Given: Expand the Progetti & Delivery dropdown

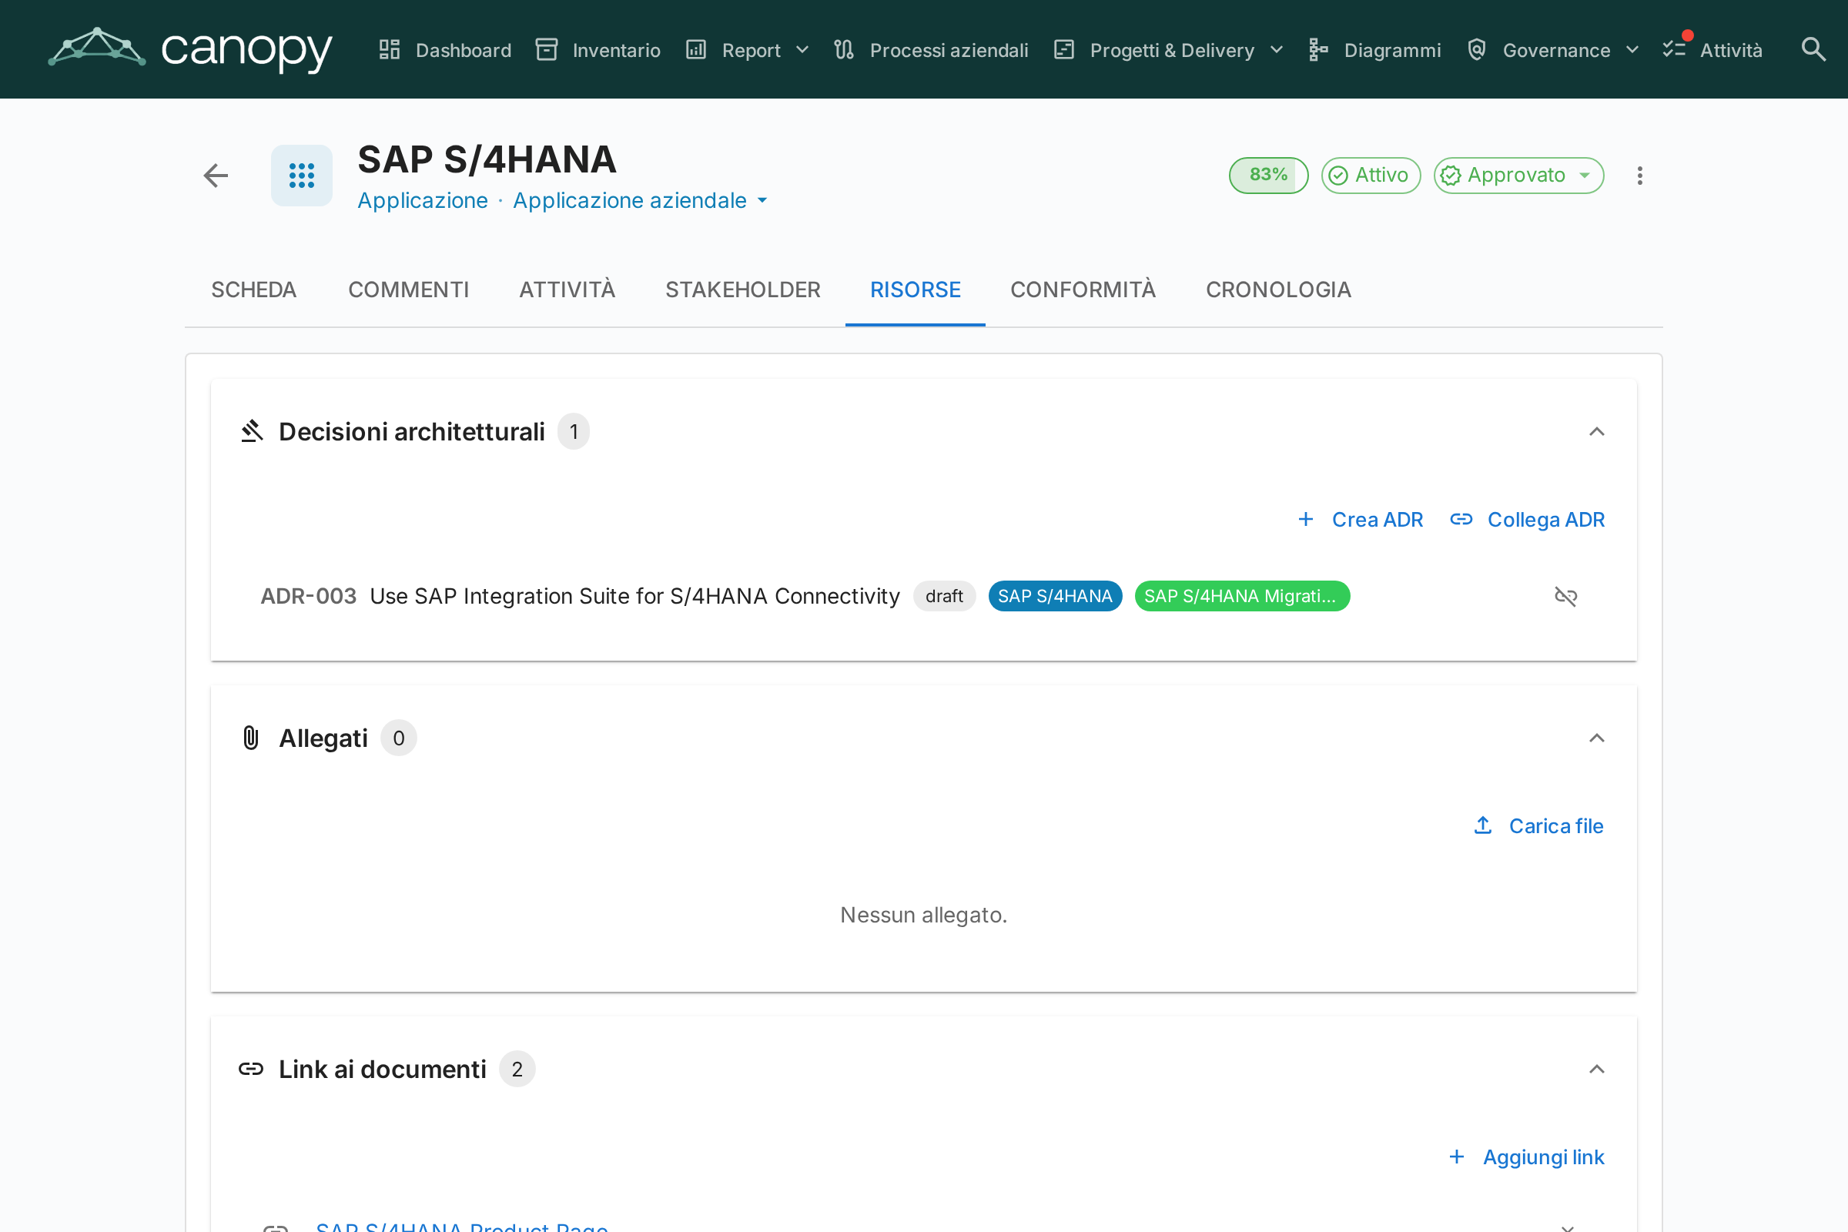Looking at the screenshot, I should (1168, 50).
